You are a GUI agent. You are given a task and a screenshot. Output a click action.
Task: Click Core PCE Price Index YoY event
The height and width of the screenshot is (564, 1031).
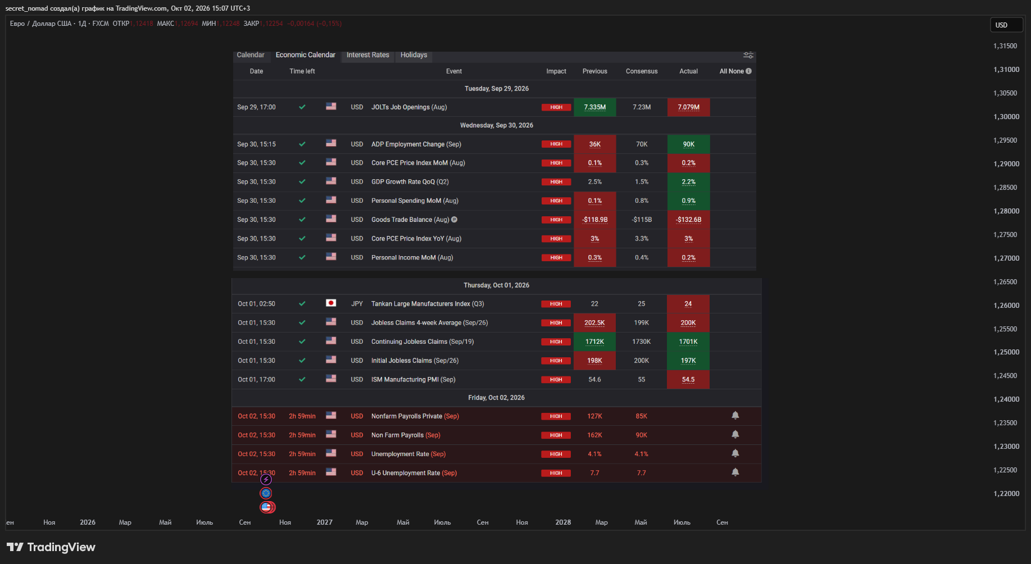pyautogui.click(x=416, y=239)
